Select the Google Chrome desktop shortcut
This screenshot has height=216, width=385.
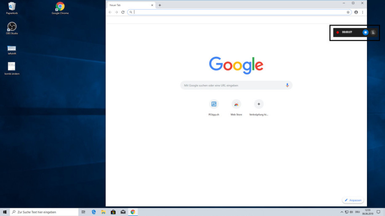tap(60, 8)
